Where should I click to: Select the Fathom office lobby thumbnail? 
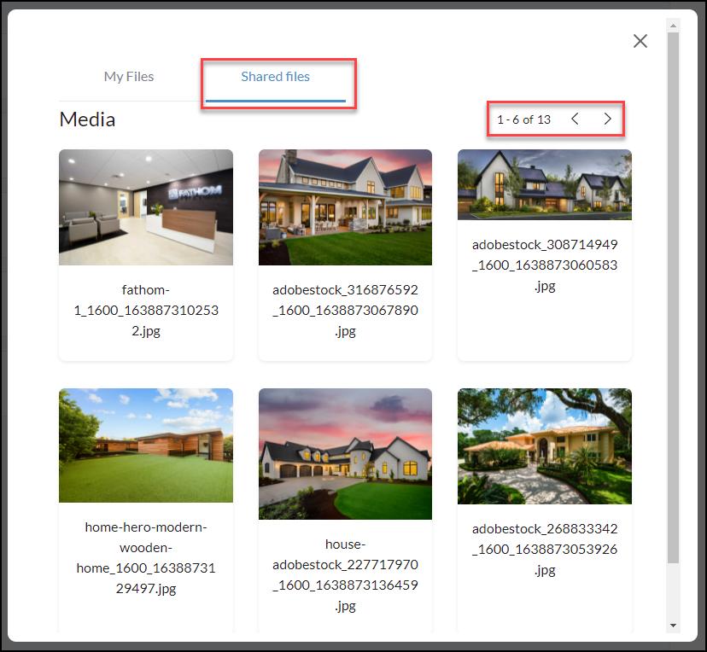(x=146, y=207)
